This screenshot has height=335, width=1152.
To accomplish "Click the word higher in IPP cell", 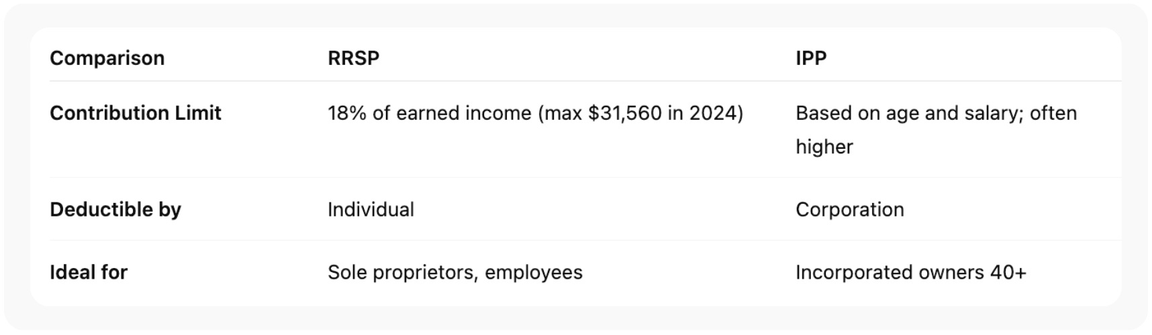I will tap(824, 147).
